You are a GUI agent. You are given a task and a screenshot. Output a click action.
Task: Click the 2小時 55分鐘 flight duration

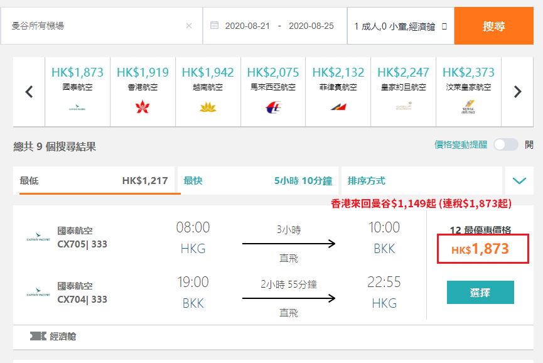289,284
